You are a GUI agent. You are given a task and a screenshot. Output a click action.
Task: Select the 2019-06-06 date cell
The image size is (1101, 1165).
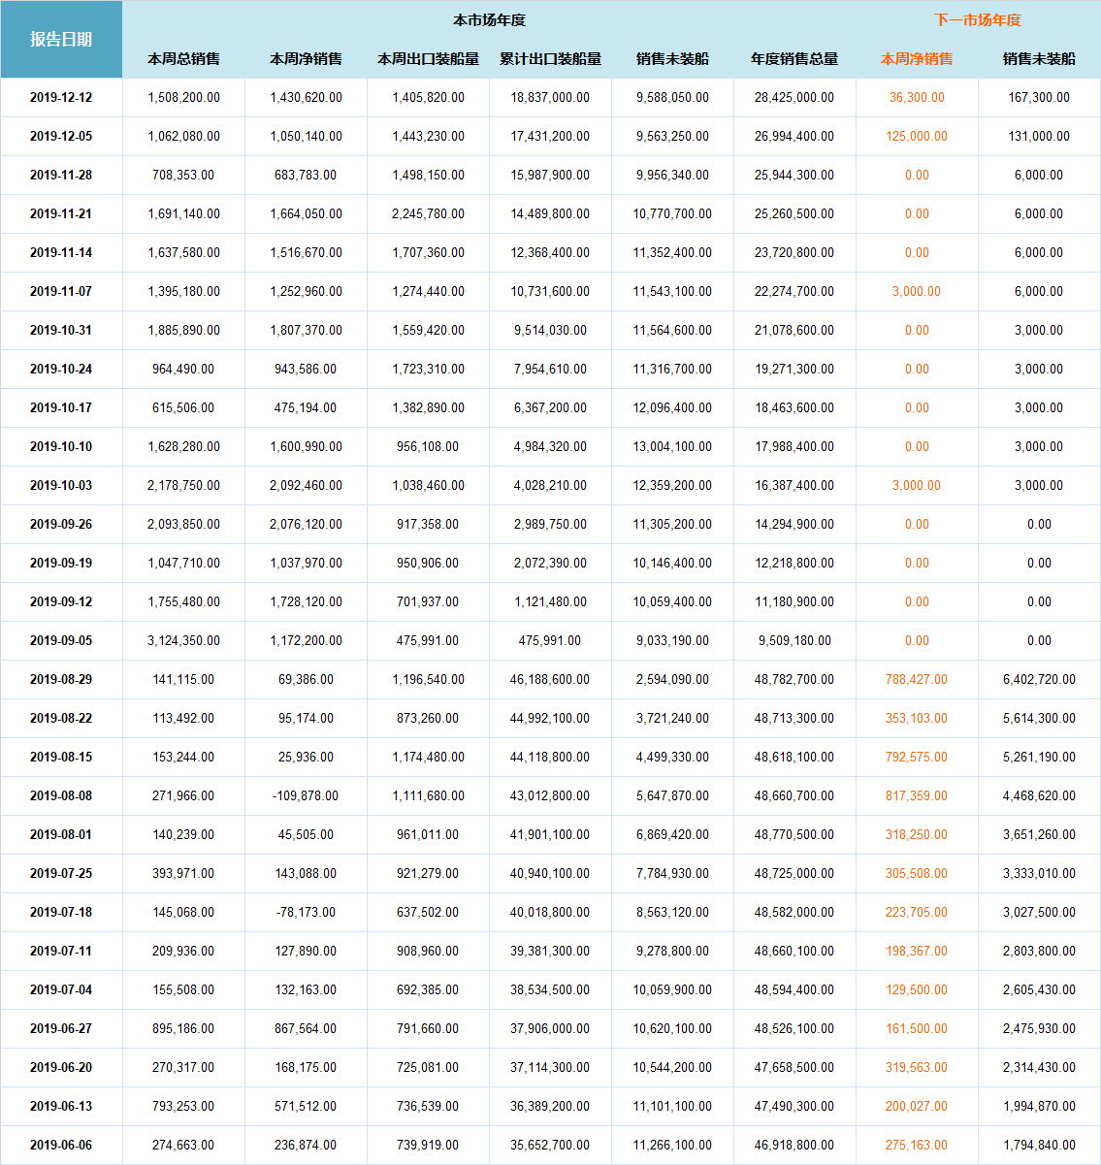(x=61, y=1145)
